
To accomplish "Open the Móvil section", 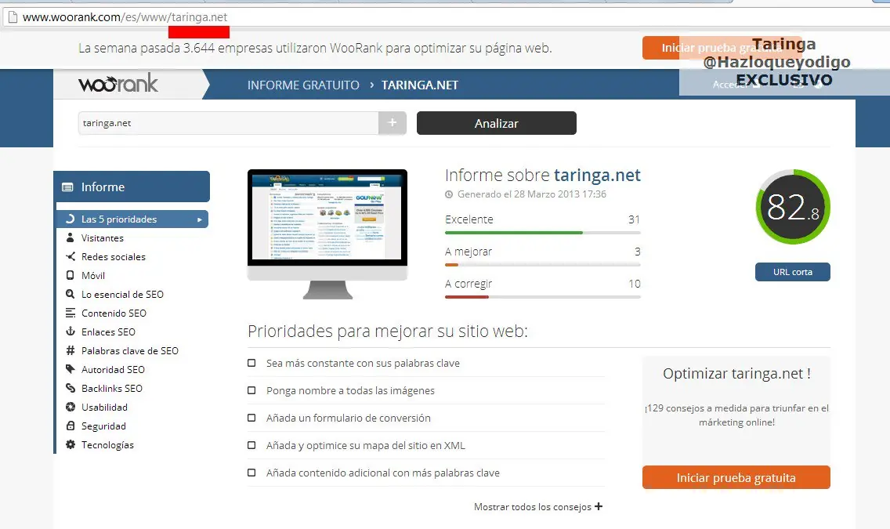I will point(93,275).
